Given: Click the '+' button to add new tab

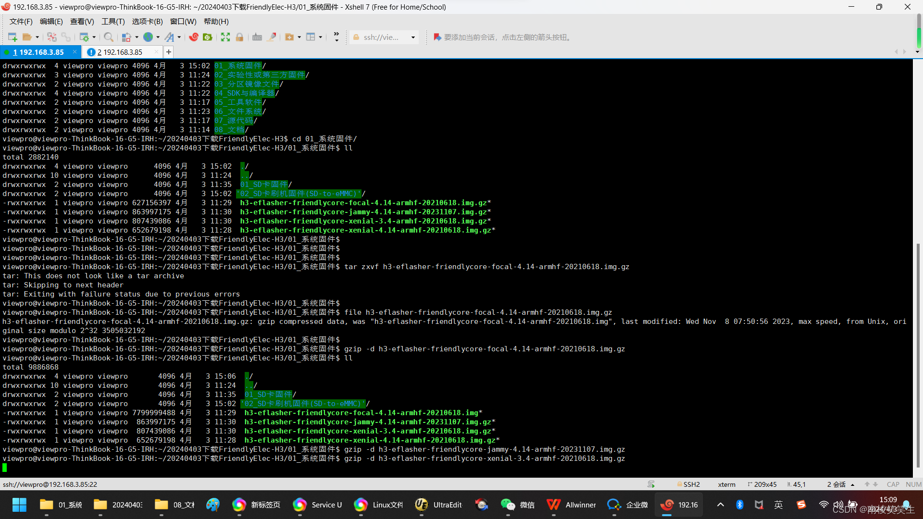Looking at the screenshot, I should pos(169,51).
